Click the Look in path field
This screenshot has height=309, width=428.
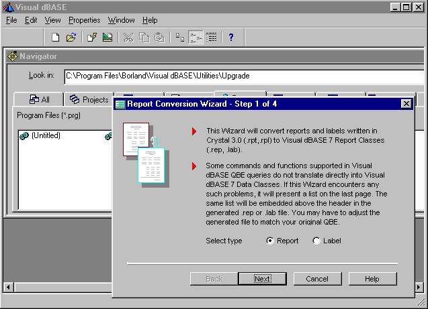click(245, 76)
